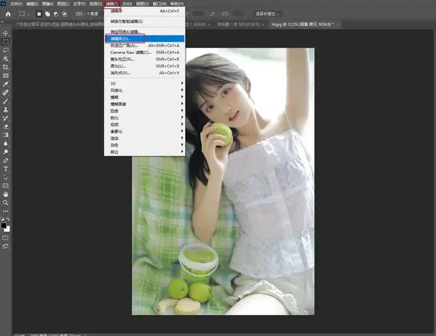Open the 编辑(E) menu

point(32,4)
